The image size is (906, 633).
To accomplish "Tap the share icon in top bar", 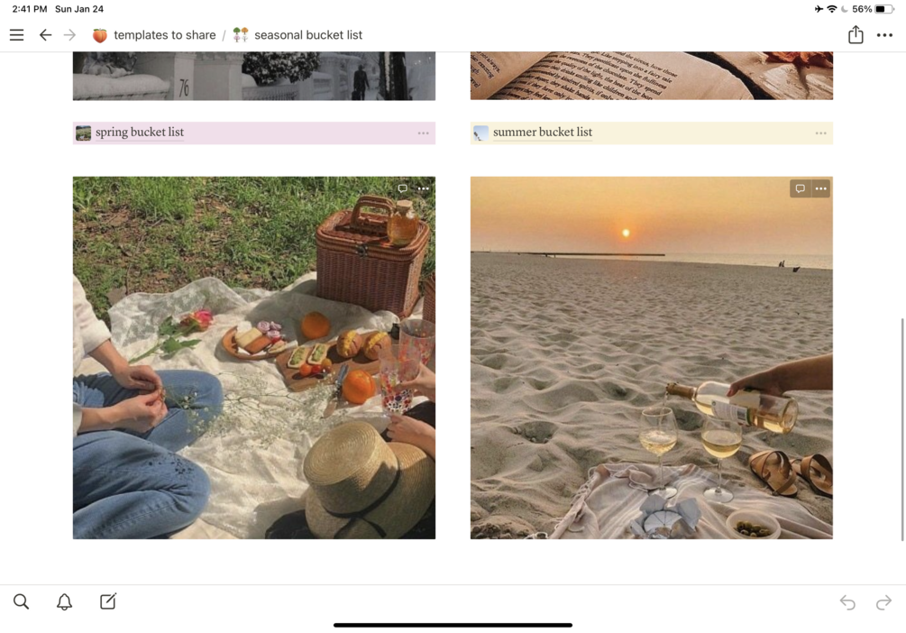I will pos(856,34).
